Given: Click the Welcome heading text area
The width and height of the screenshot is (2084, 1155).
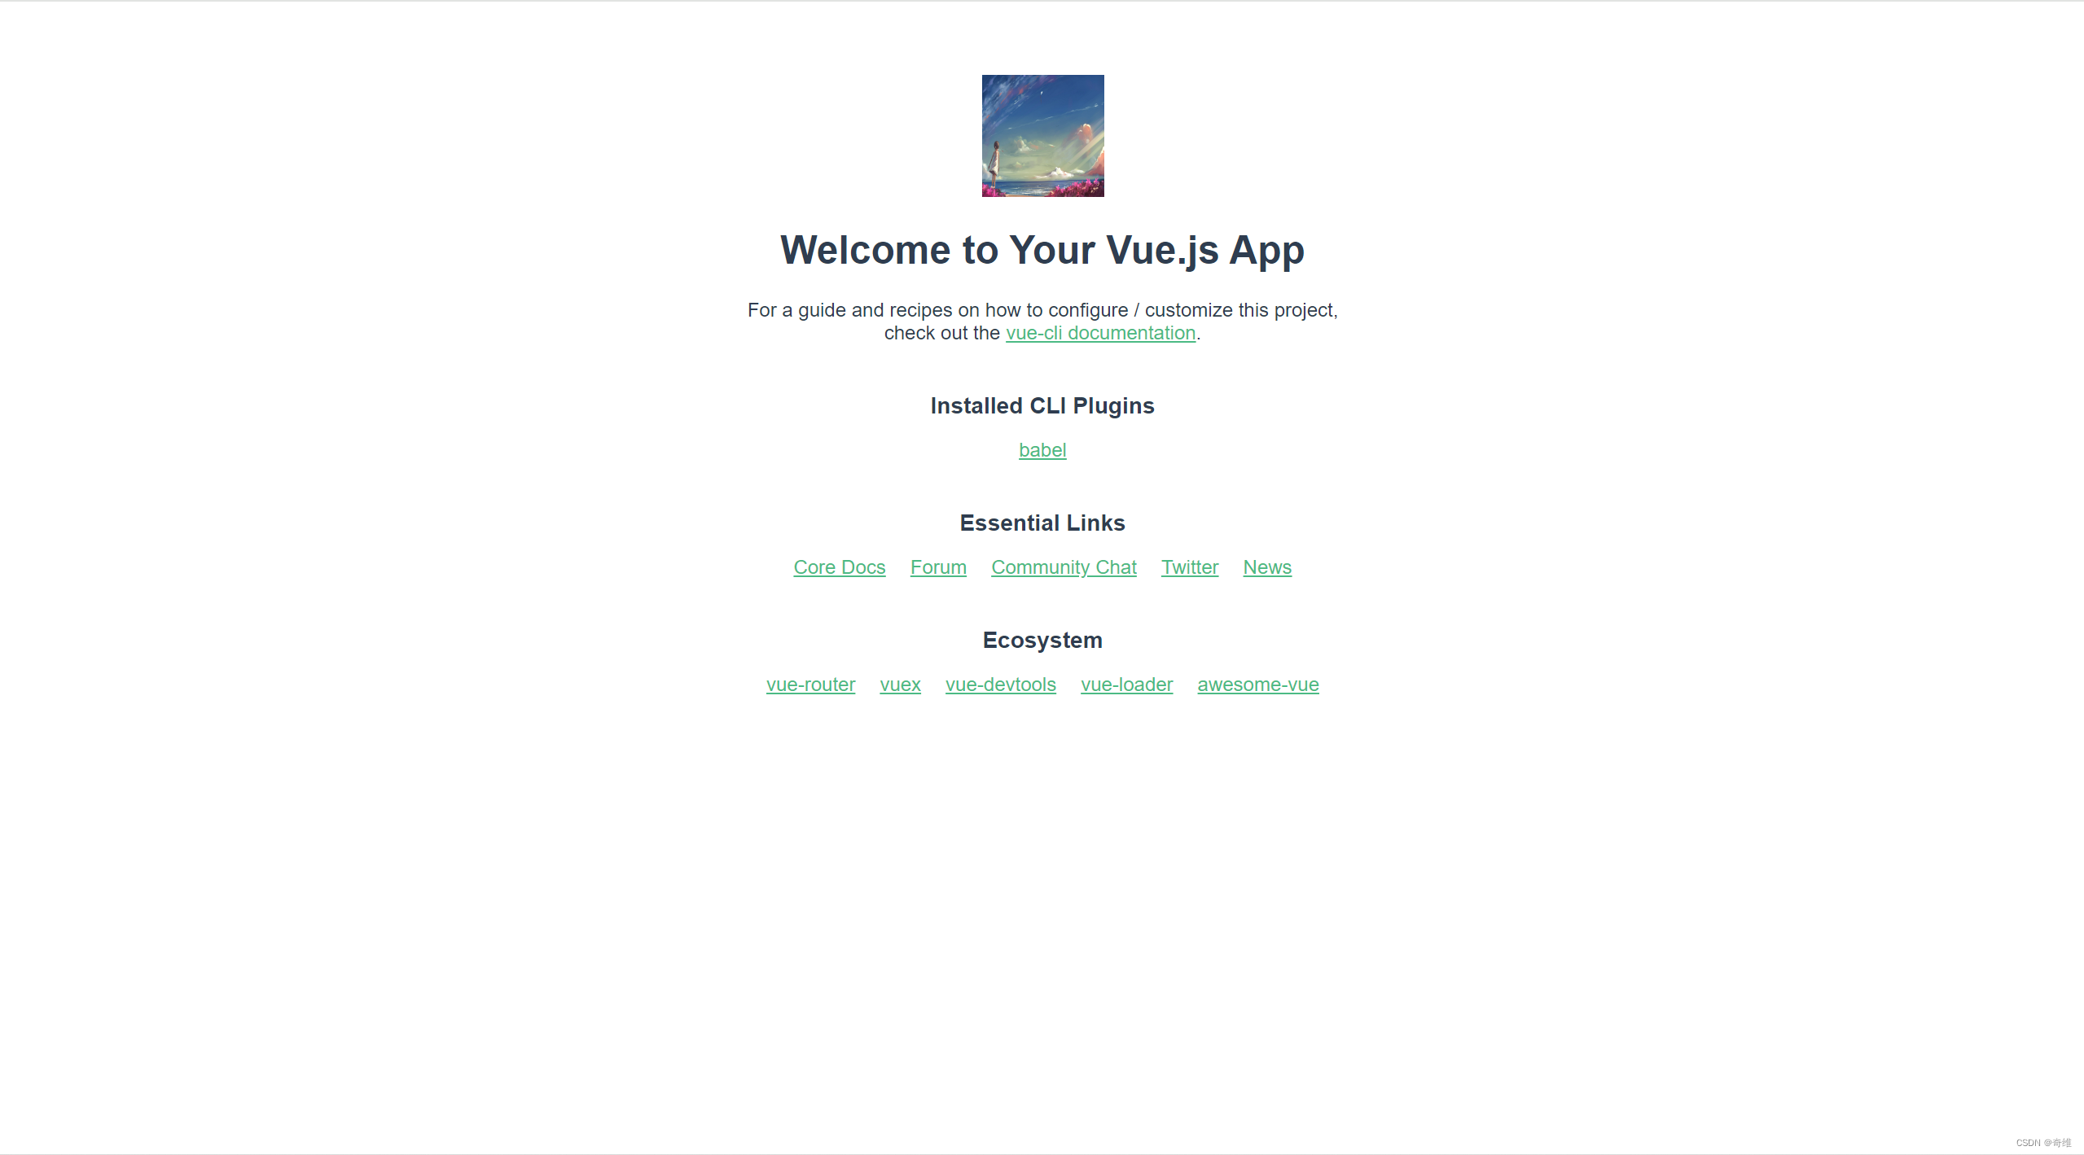Looking at the screenshot, I should click(x=1042, y=251).
